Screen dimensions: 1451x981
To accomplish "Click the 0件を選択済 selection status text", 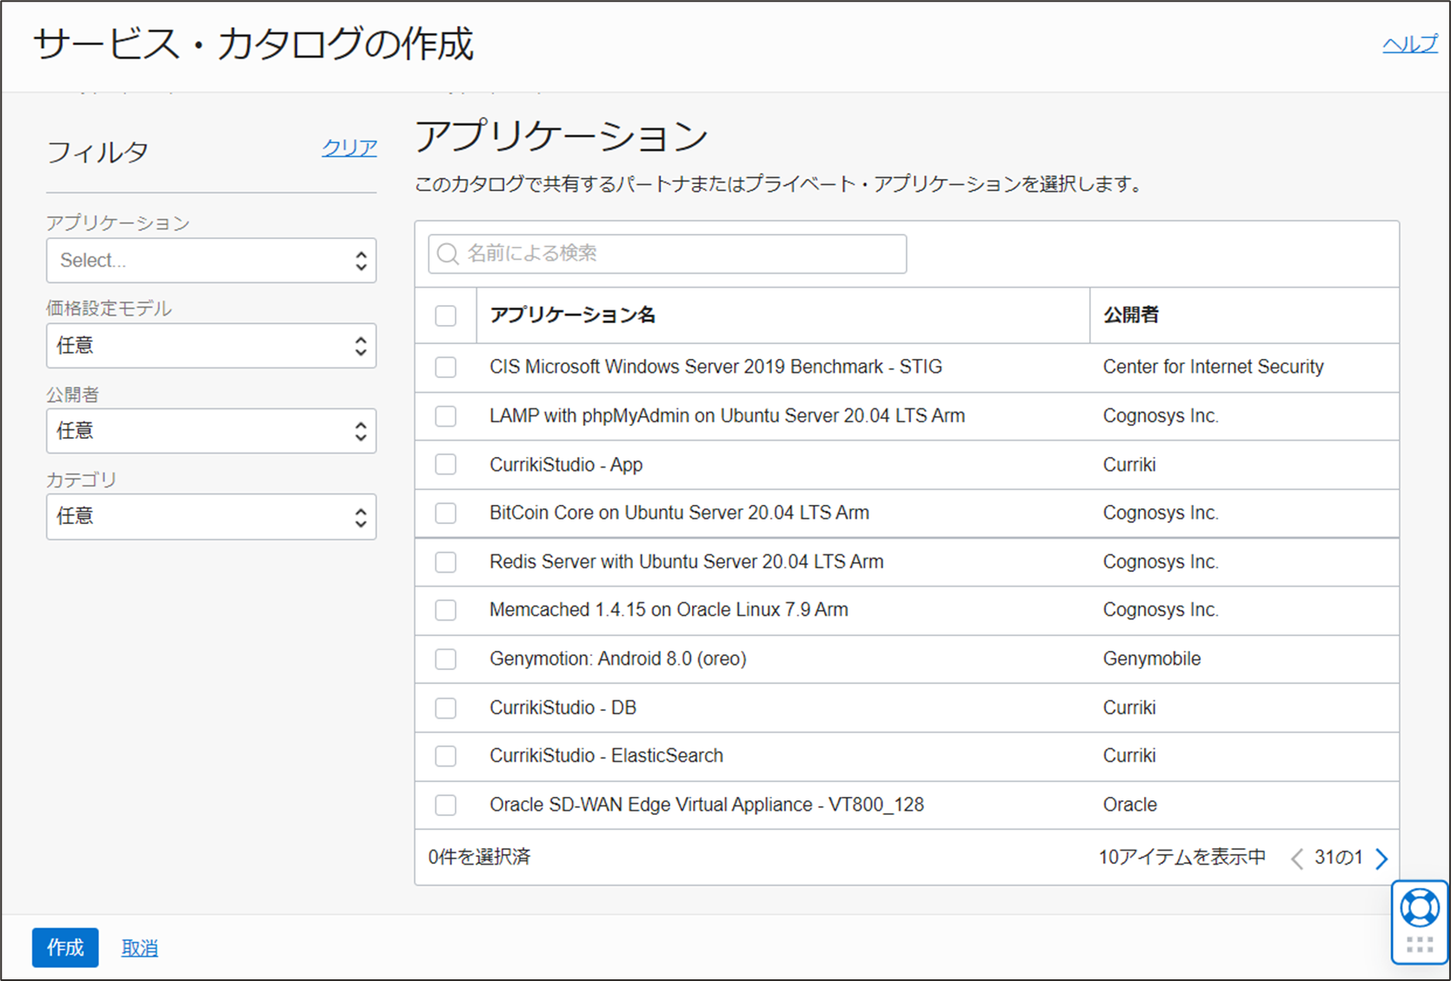I will (x=479, y=858).
